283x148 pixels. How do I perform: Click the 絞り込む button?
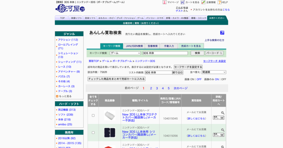click(x=178, y=73)
